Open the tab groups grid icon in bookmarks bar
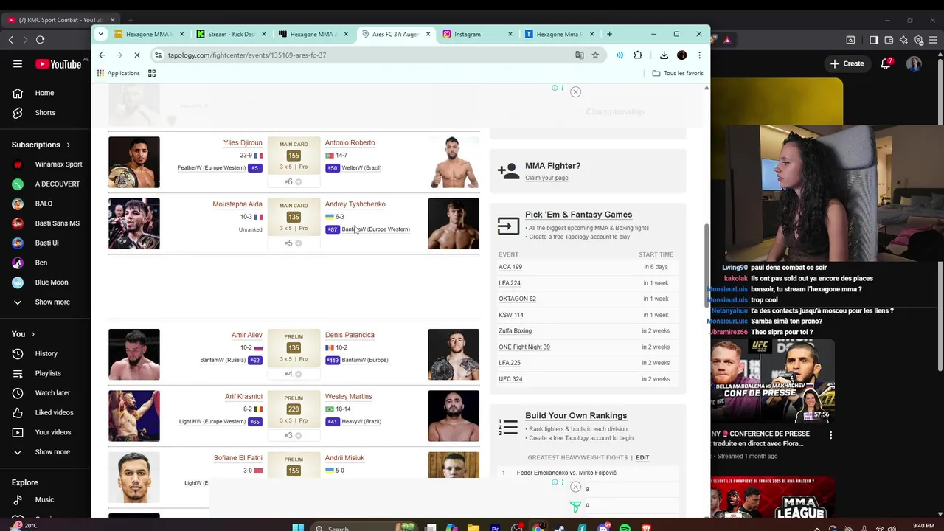The height and width of the screenshot is (531, 944). pos(152,73)
